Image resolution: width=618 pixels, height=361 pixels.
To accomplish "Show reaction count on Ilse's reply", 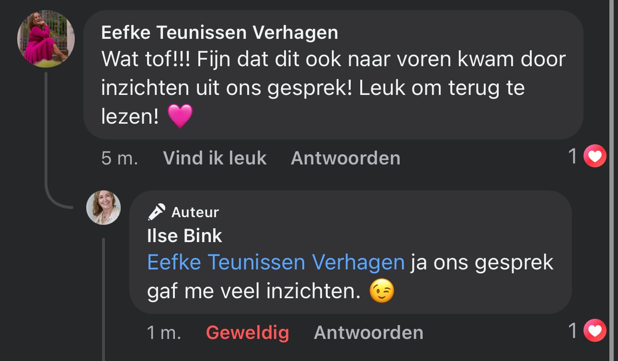I will coord(573,331).
